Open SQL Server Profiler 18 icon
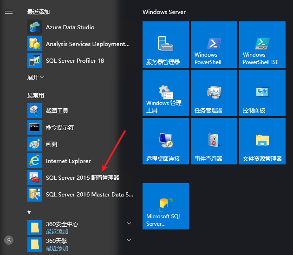Screen dimensions: 293x255 click(35, 60)
